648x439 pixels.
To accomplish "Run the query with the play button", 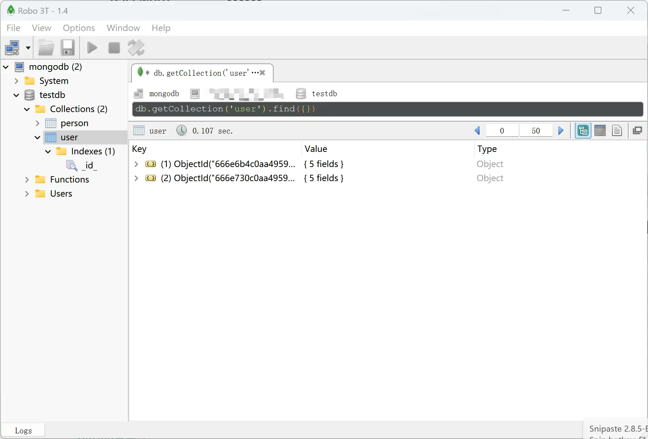I will click(92, 48).
